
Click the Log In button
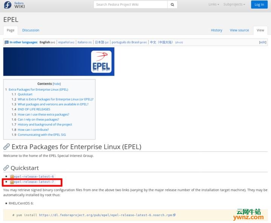(x=259, y=5)
